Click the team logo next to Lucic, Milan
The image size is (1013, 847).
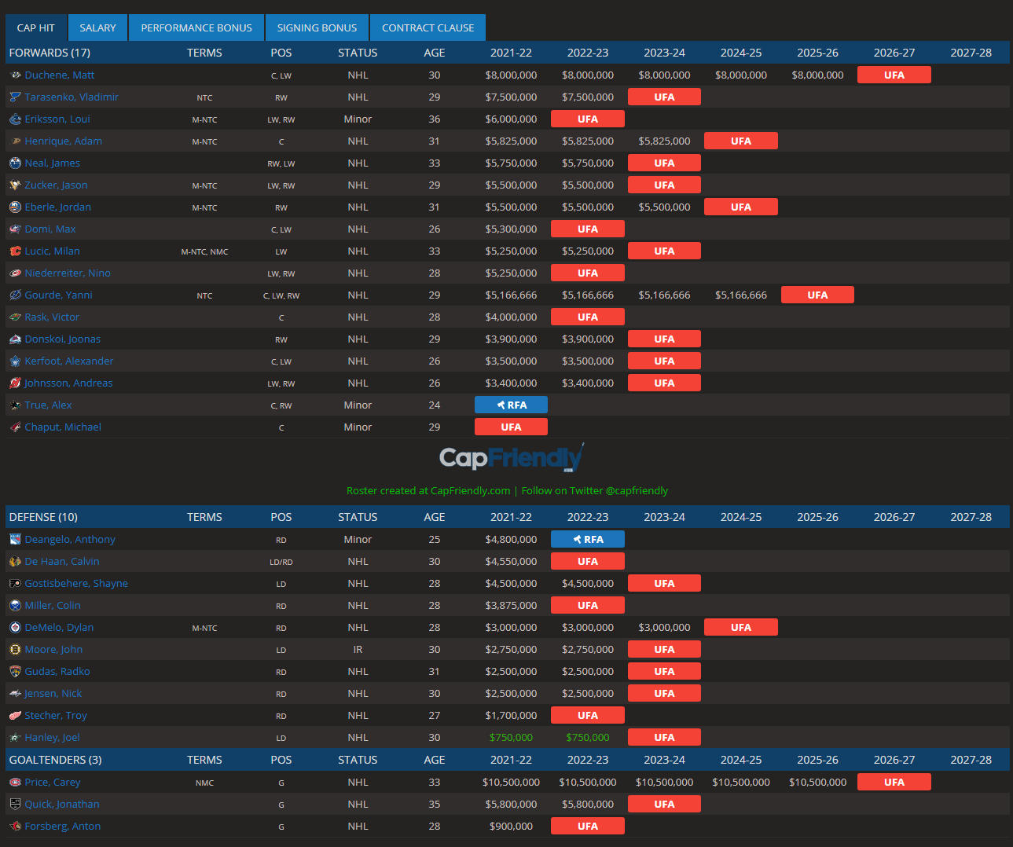[15, 251]
